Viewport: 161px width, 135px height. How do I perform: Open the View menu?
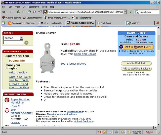(x=18, y=7)
